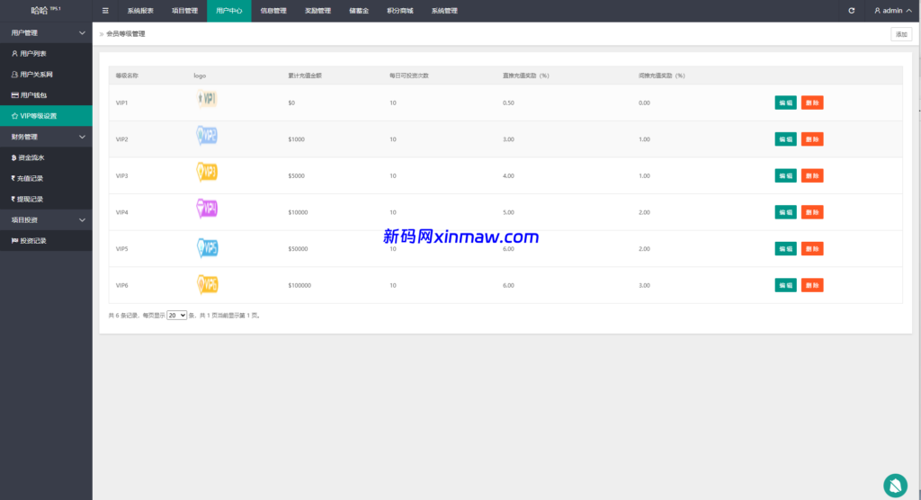Click the 直推充值奖励 (%) column header

525,76
